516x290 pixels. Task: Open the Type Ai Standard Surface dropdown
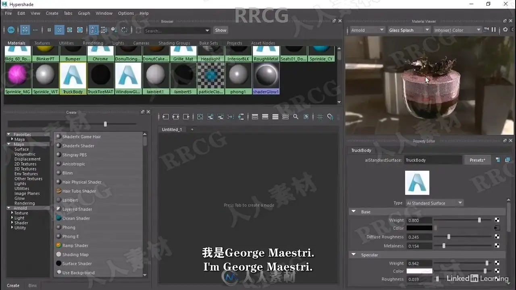click(x=434, y=203)
